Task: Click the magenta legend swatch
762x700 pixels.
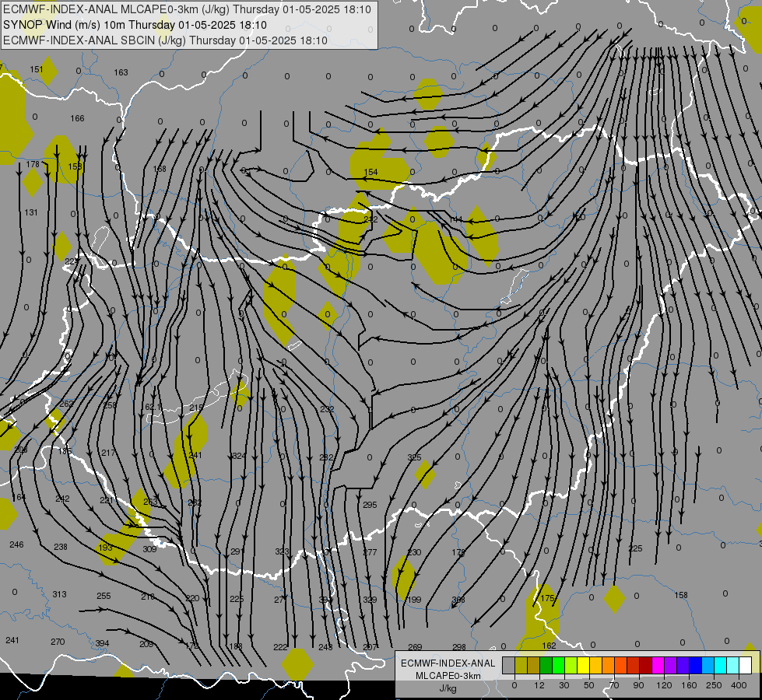Action: [x=658, y=665]
